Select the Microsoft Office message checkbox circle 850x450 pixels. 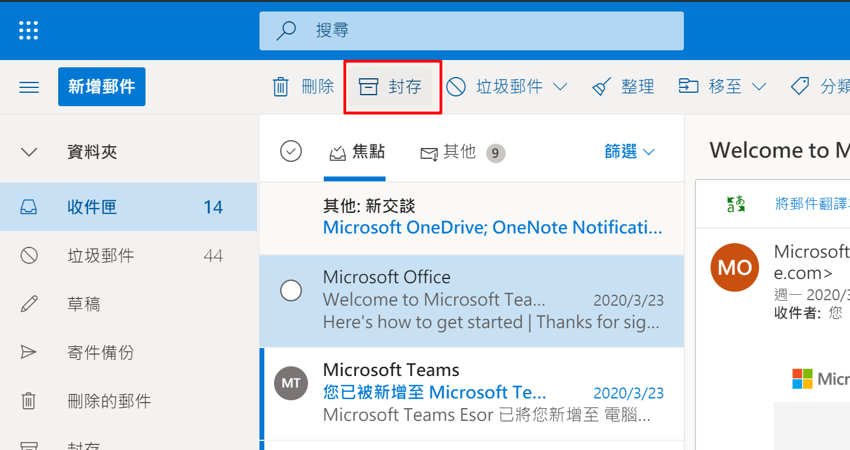[x=291, y=290]
